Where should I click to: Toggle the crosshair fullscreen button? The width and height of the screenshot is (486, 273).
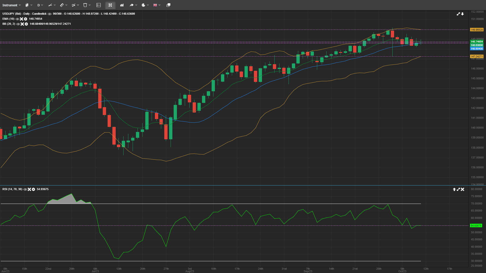(x=110, y=5)
